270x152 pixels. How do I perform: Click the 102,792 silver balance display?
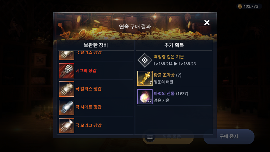pyautogui.click(x=249, y=6)
